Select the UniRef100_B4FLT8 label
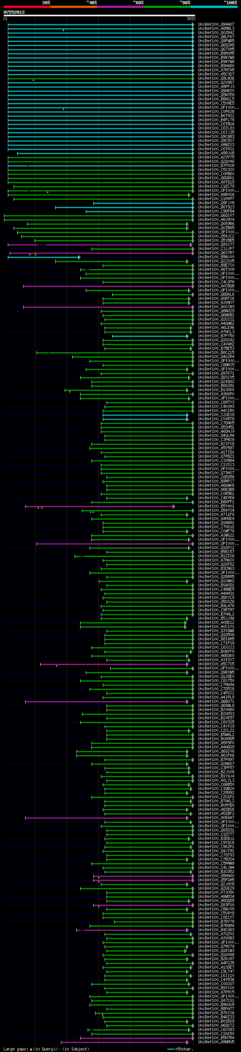Screen dimensions: 241x1052 pos(216,120)
